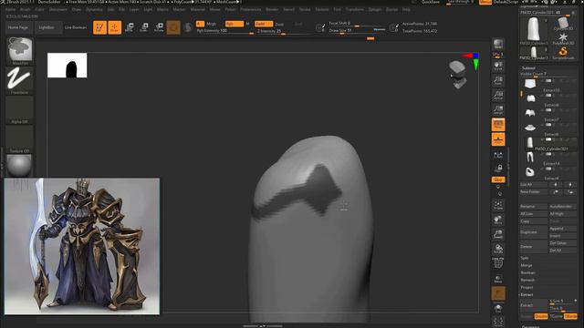The image size is (584, 328).
Task: Expand the Merge section
Action: [x=527, y=265]
